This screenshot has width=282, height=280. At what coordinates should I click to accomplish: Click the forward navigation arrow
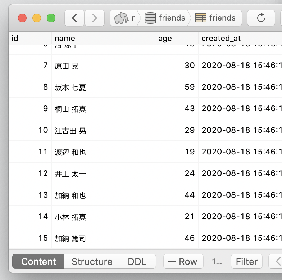(x=95, y=18)
